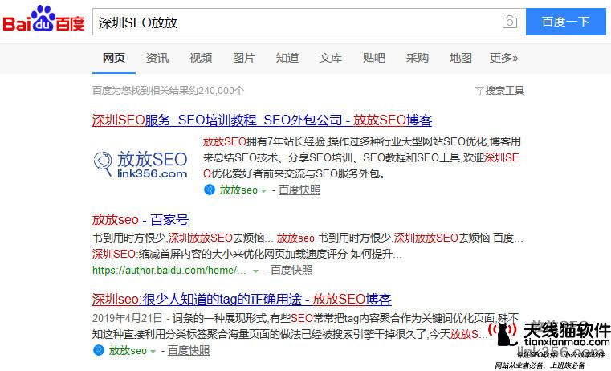Expand dropdown arrow next to first 放放seo source

[x=264, y=190]
